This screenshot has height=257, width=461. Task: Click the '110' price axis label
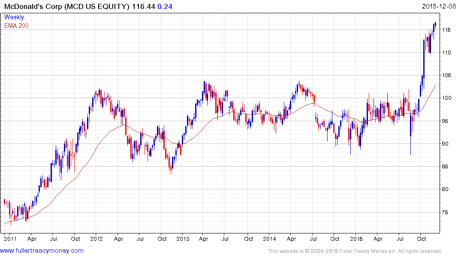[x=446, y=53]
